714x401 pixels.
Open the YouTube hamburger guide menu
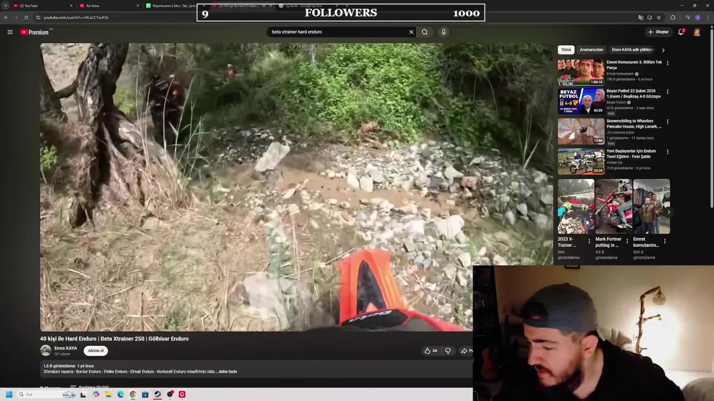(x=9, y=32)
